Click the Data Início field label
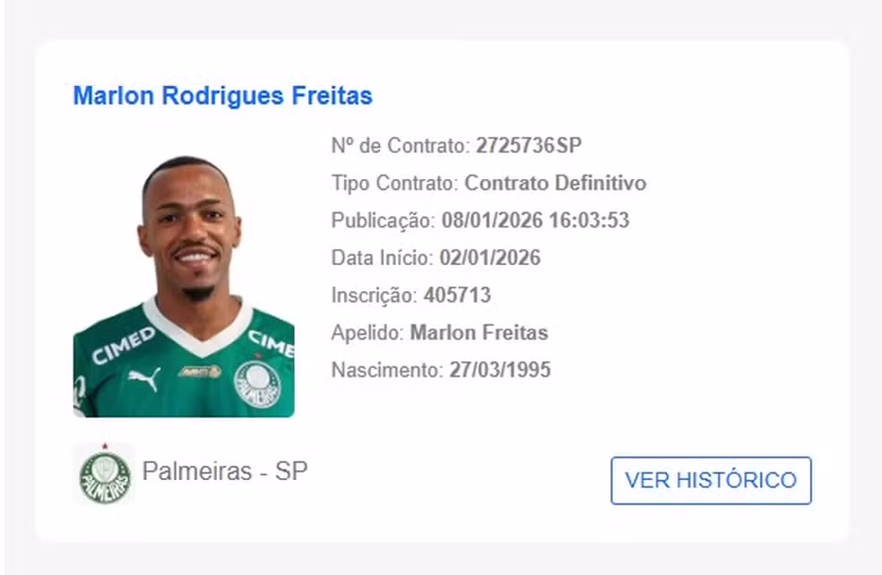This screenshot has height=575, width=882. [383, 258]
